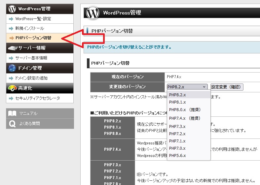
Task: Click the Q icon beside よくある質問
Action: coord(12,124)
